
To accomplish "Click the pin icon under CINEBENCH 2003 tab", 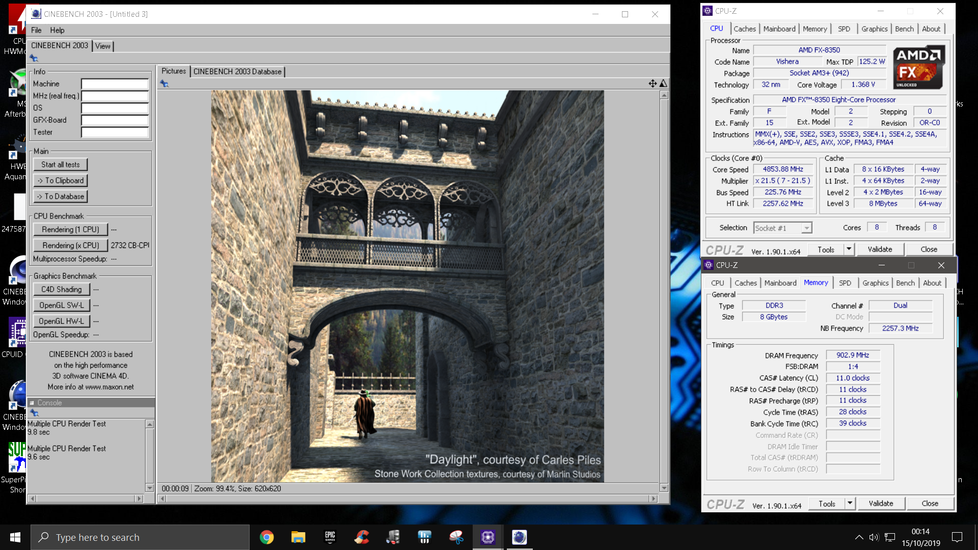I will [34, 58].
